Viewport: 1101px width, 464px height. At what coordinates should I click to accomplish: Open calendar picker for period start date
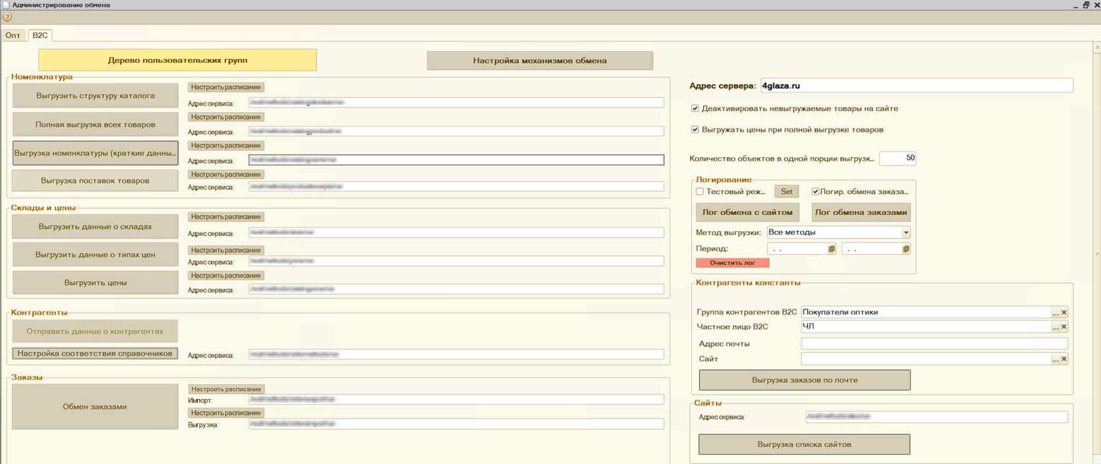tap(831, 249)
